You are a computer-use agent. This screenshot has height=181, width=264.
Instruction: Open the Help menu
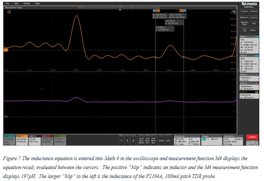(37, 3)
